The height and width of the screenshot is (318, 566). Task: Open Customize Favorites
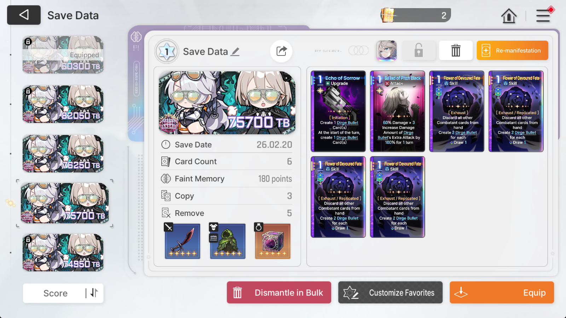point(391,293)
